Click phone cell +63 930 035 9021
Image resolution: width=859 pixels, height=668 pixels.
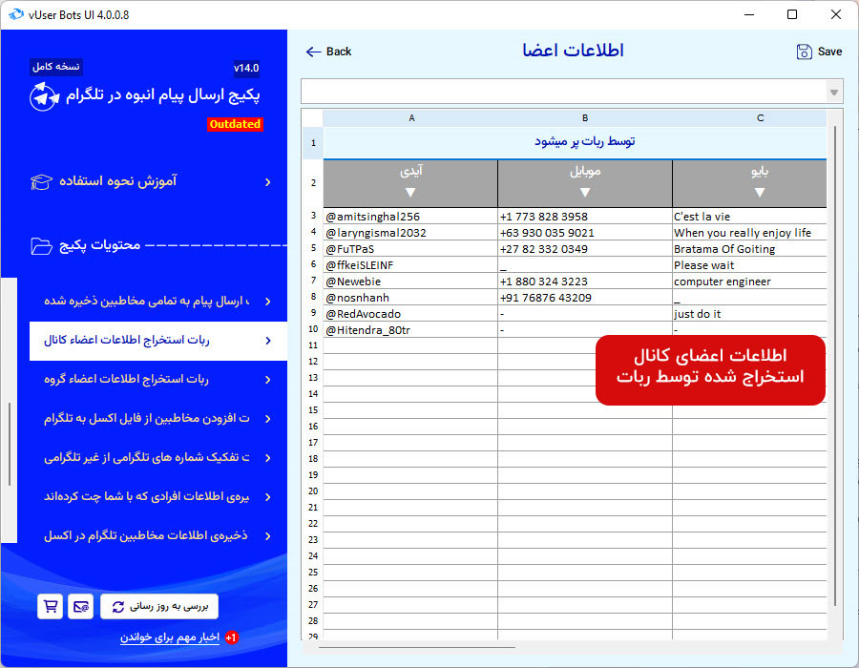click(x=585, y=233)
